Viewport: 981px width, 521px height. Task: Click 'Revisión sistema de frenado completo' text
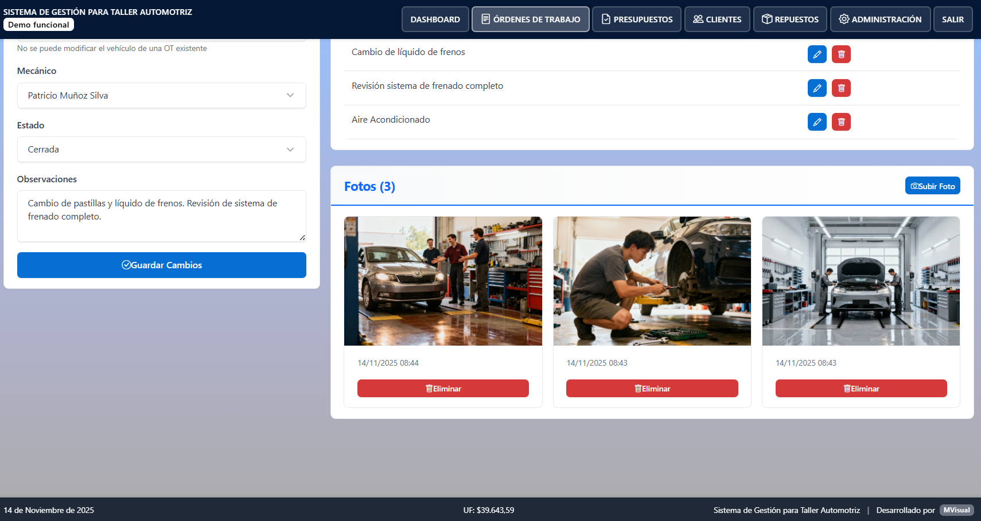tap(427, 86)
